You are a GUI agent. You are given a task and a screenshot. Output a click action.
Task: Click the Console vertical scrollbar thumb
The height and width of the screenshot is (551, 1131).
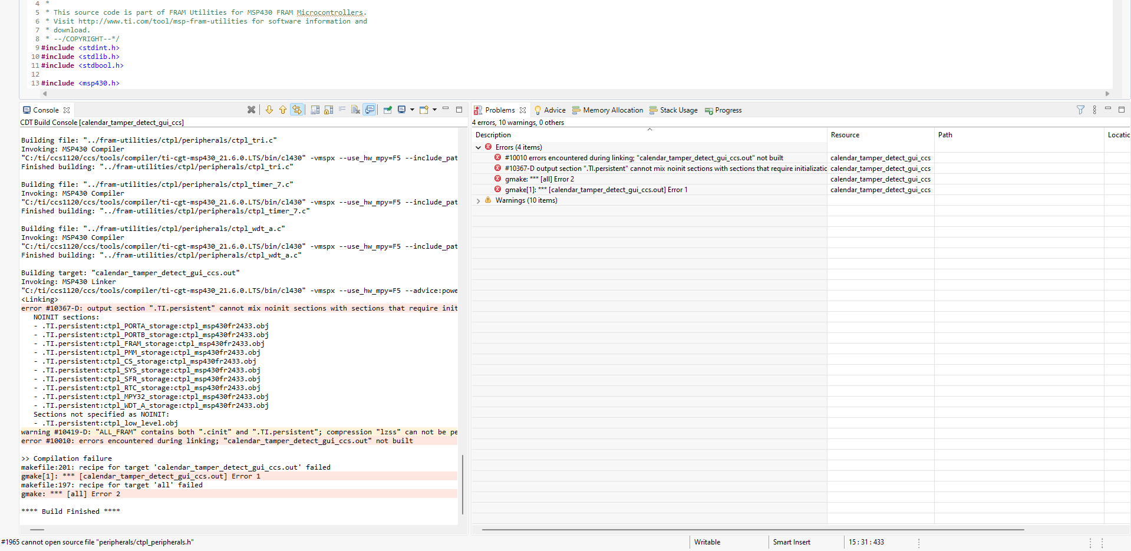463,484
